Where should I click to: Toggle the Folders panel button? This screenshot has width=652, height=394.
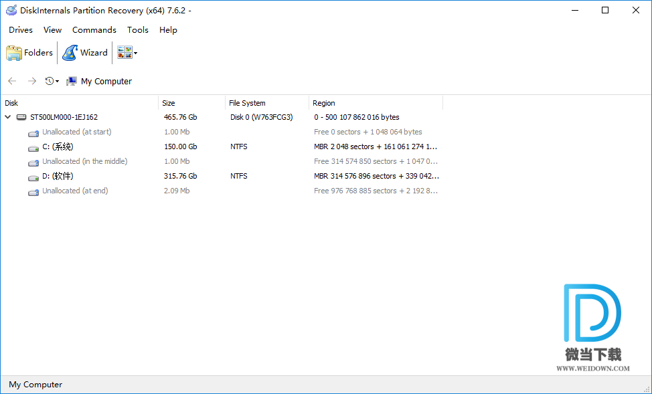pos(29,53)
